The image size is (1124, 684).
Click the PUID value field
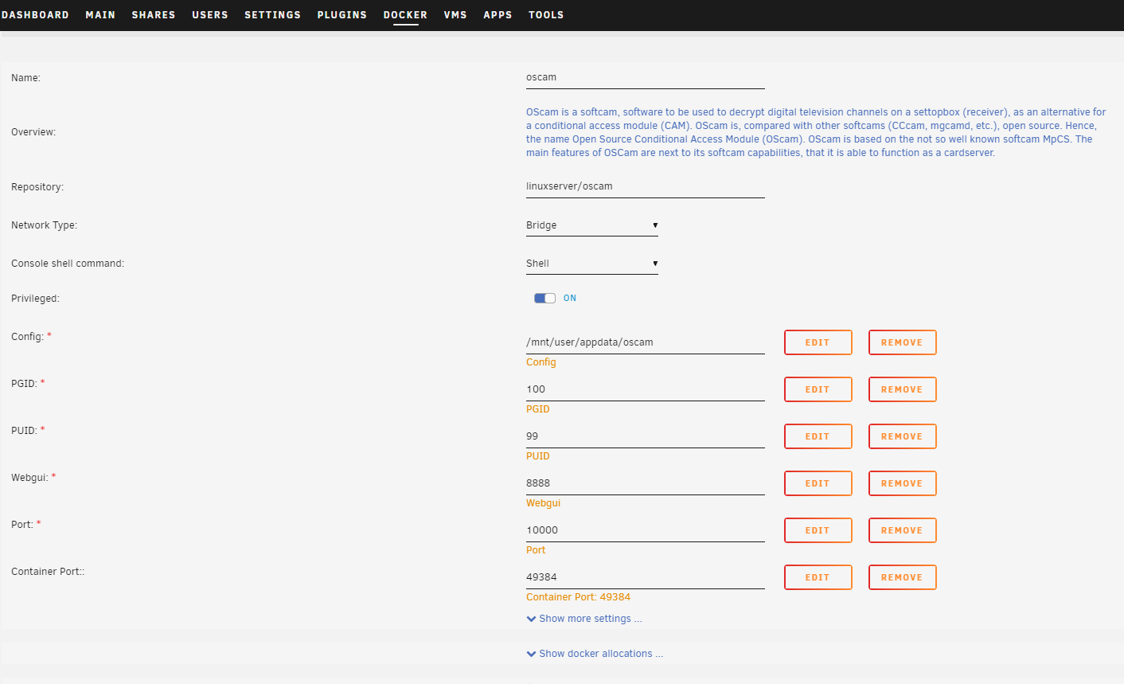(x=645, y=437)
